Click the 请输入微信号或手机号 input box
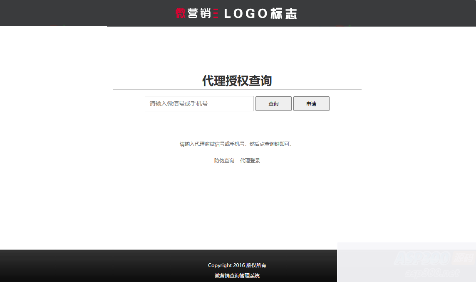The width and height of the screenshot is (476, 282). coord(199,103)
